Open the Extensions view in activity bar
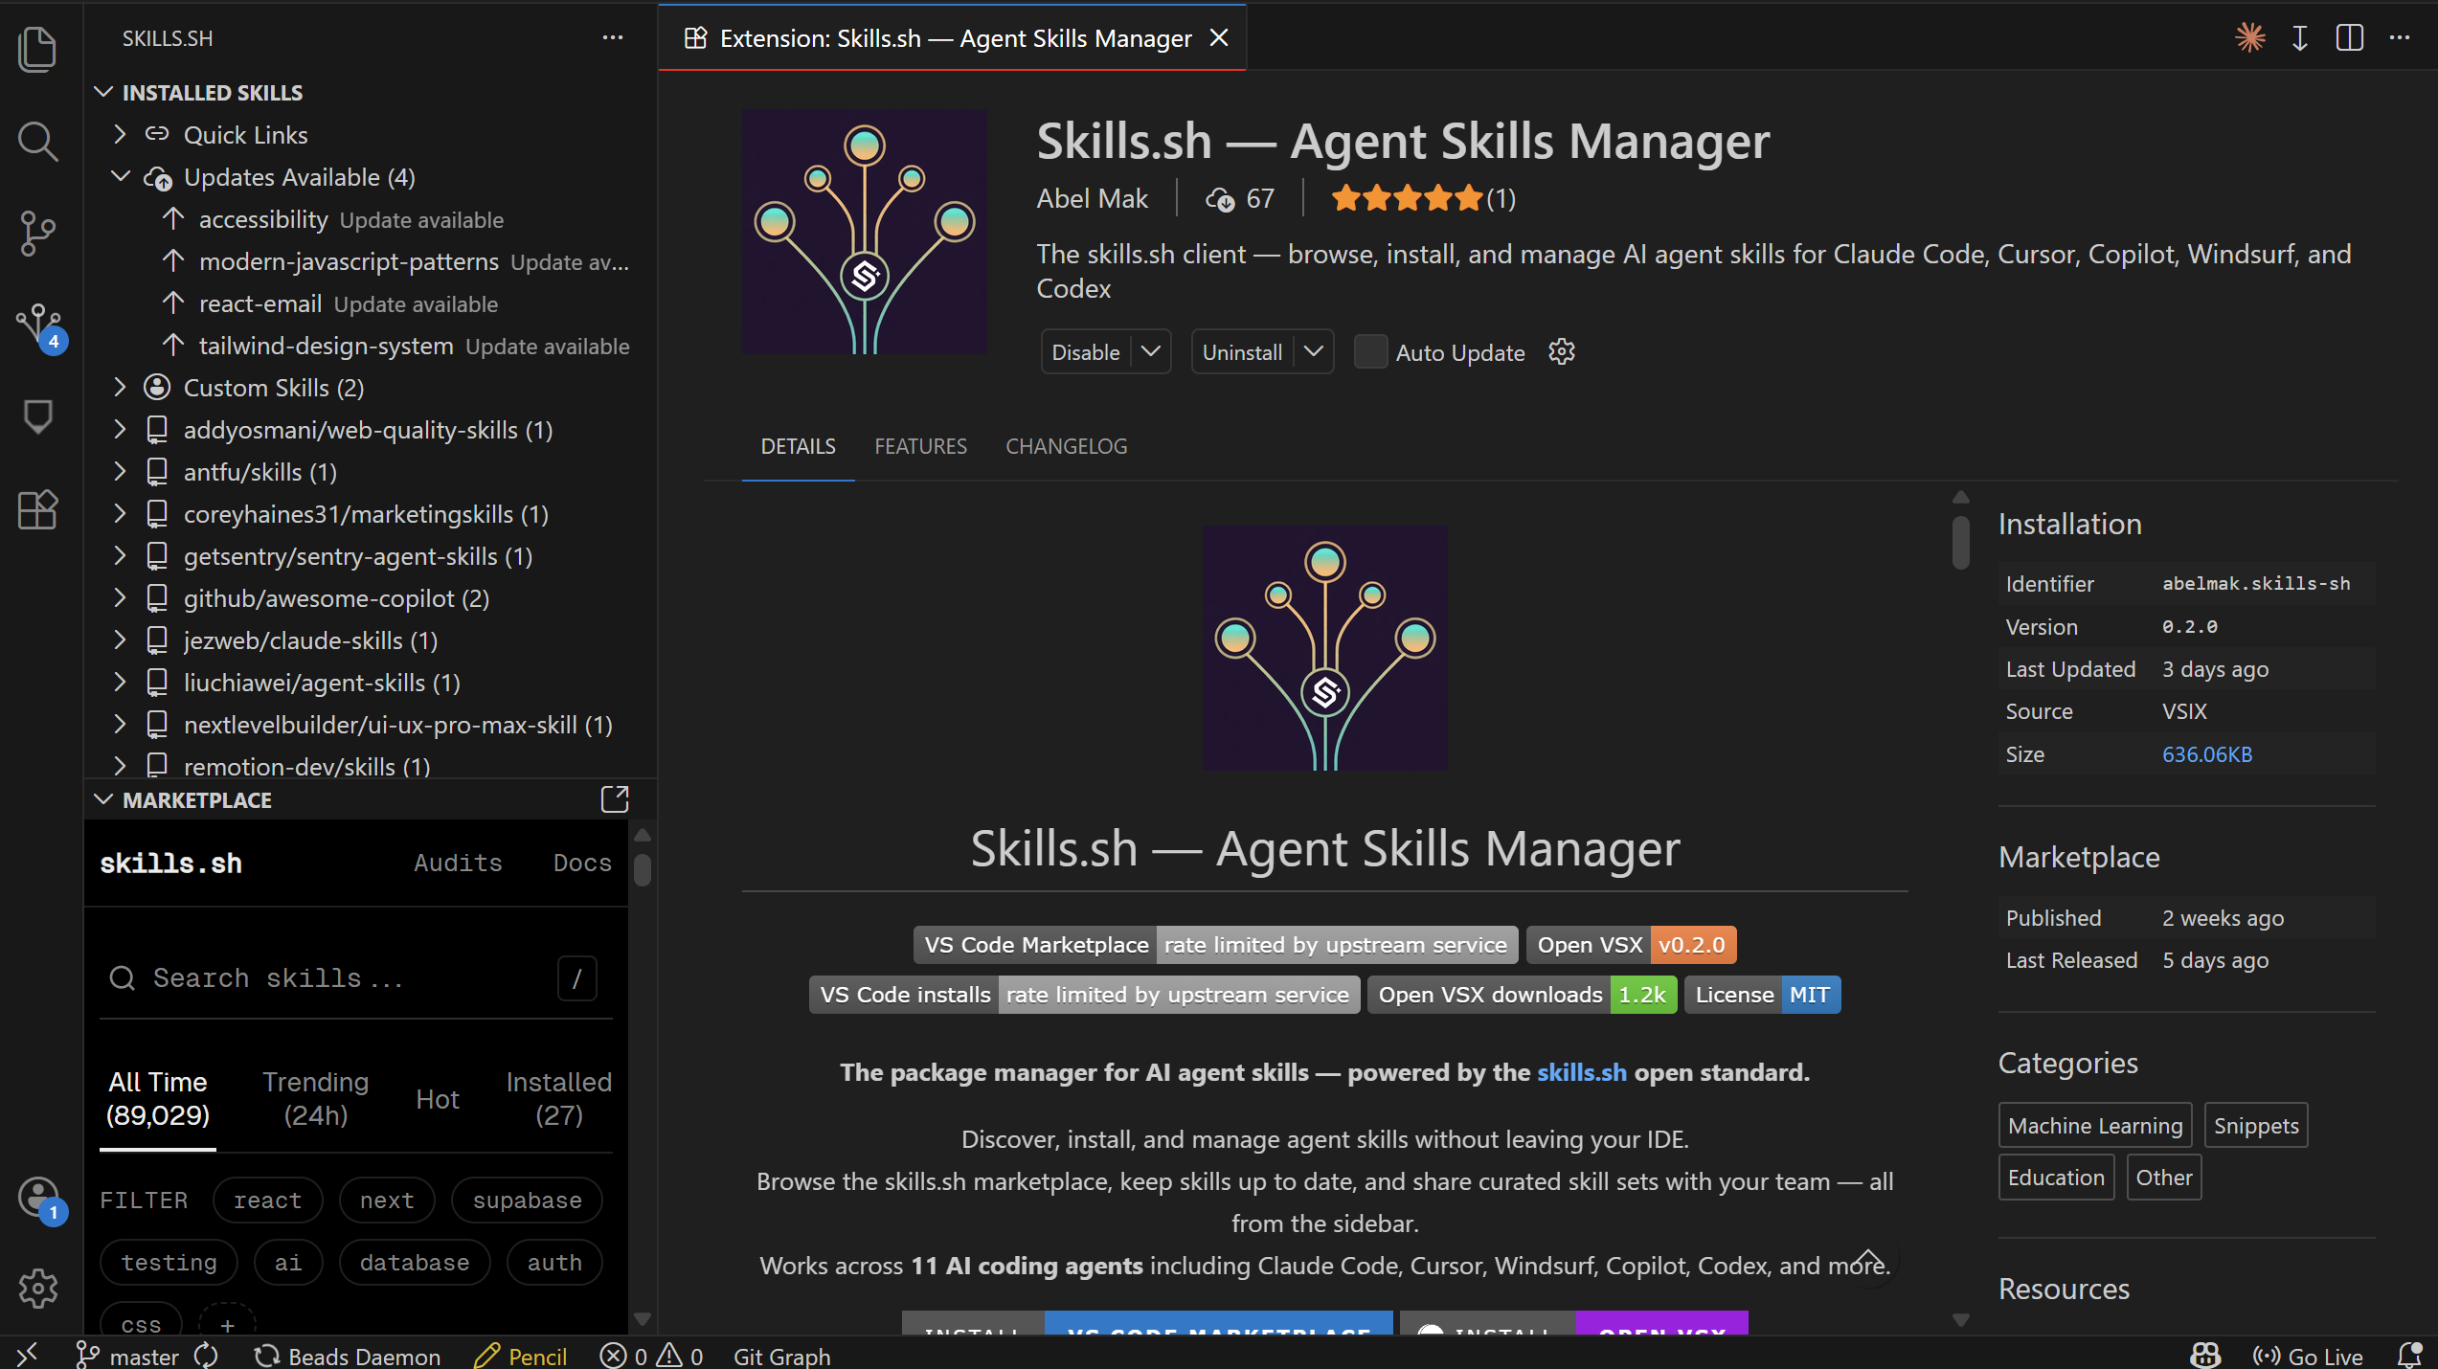 (x=38, y=508)
